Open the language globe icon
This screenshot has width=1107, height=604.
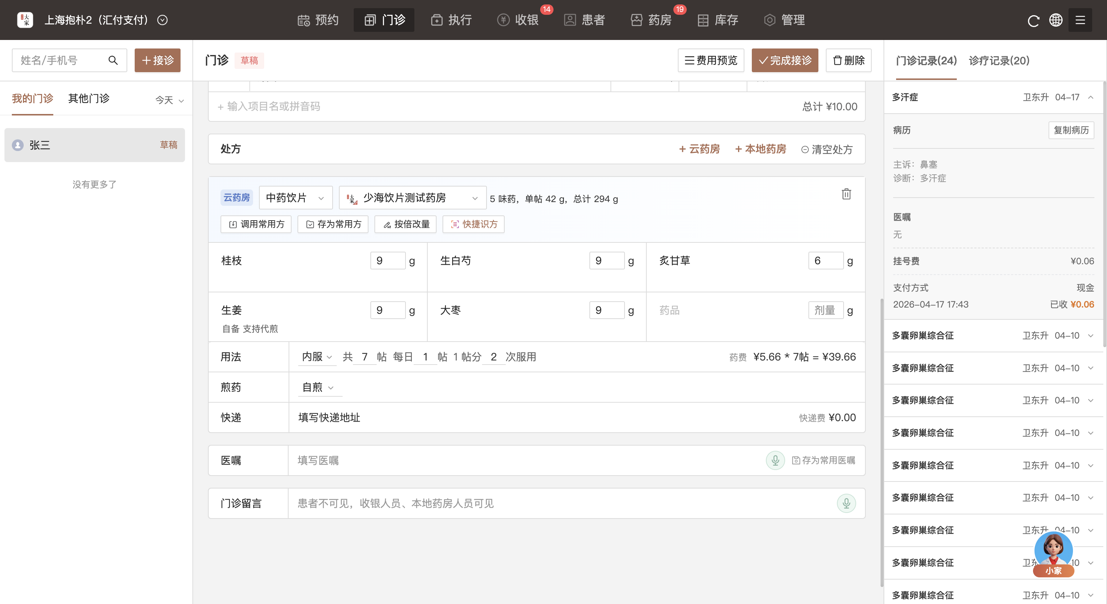click(1056, 20)
